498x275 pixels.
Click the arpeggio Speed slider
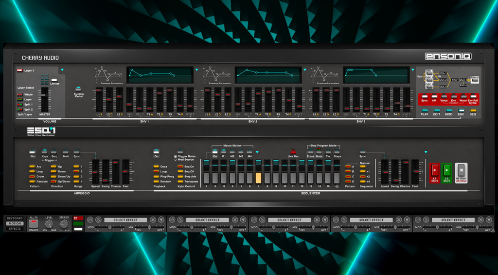coord(95,172)
